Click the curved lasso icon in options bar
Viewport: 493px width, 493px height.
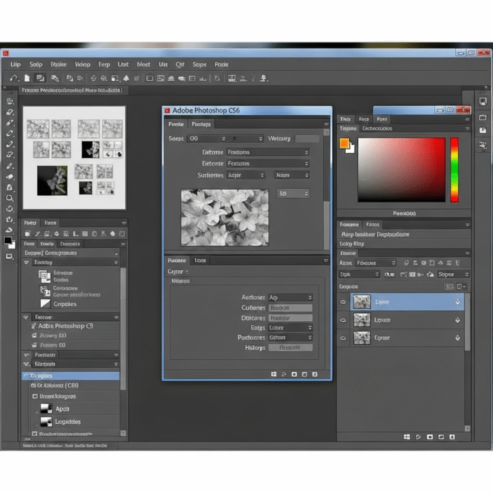click(x=13, y=78)
